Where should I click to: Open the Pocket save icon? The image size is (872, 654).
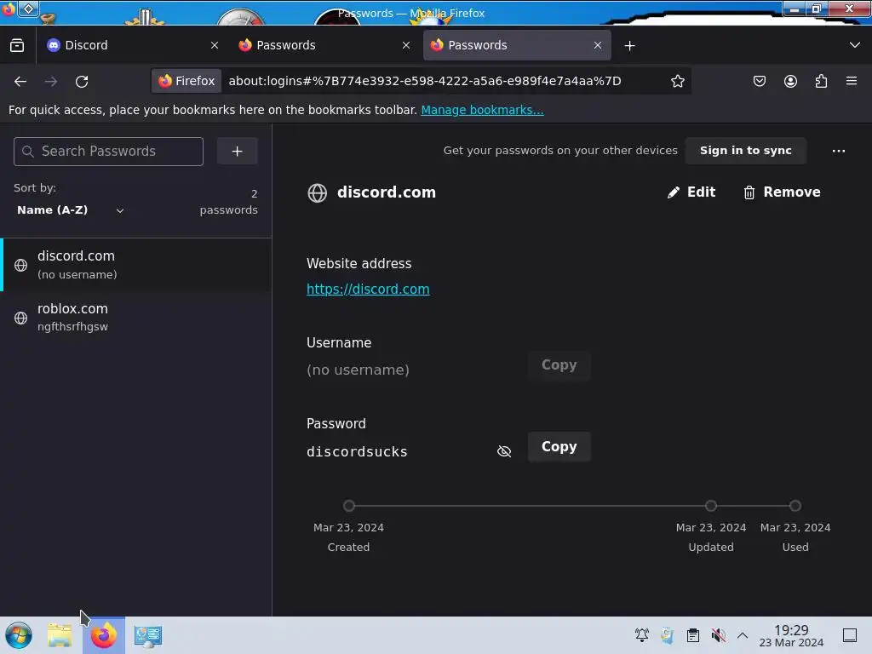(x=759, y=81)
